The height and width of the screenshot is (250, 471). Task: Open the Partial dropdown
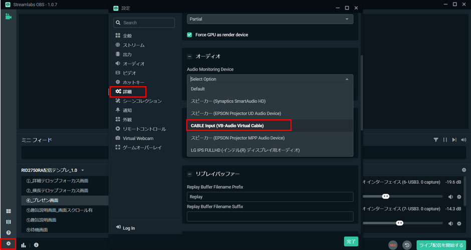click(270, 19)
